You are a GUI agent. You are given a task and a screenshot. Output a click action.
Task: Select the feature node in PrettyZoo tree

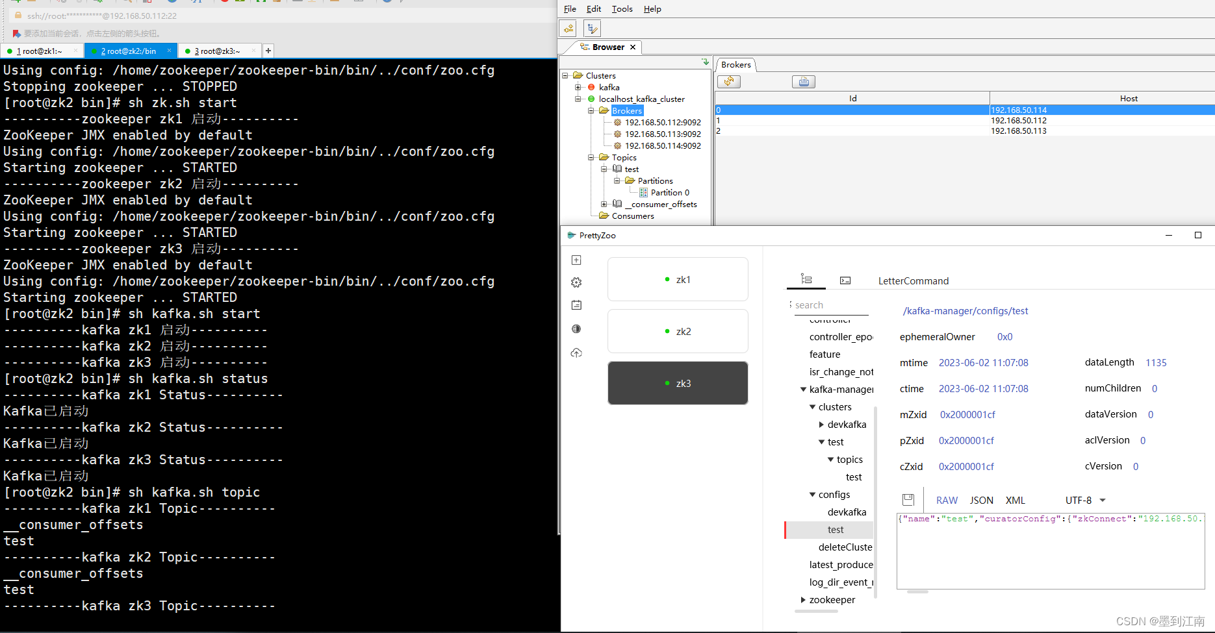825,354
